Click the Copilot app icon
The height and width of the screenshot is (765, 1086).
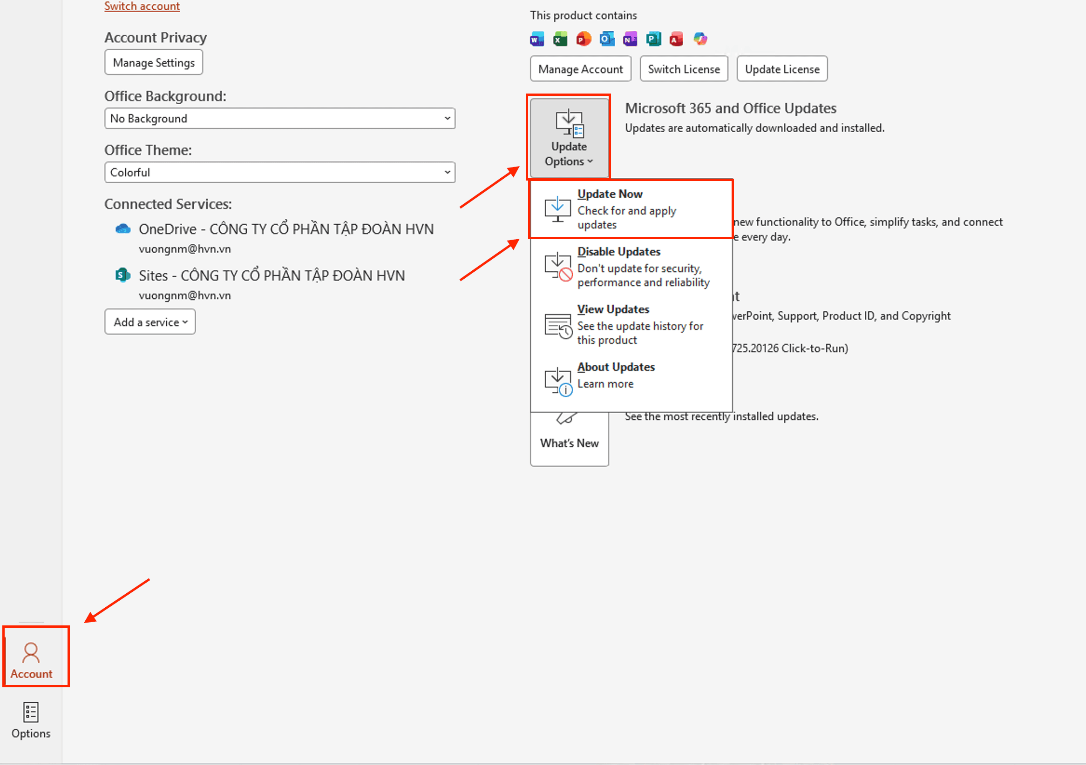[700, 39]
